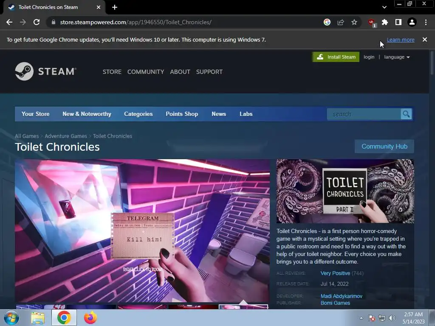
Task: Open the SUPPORT menu item
Action: click(x=209, y=72)
